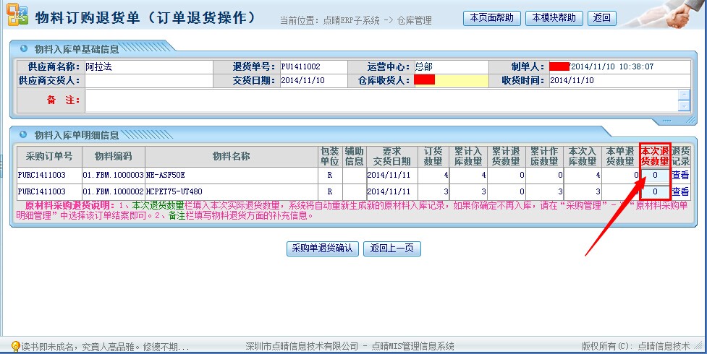Click 本次退货数量 field for HCPET75-UT480
This screenshot has height=354, width=707.
(655, 192)
